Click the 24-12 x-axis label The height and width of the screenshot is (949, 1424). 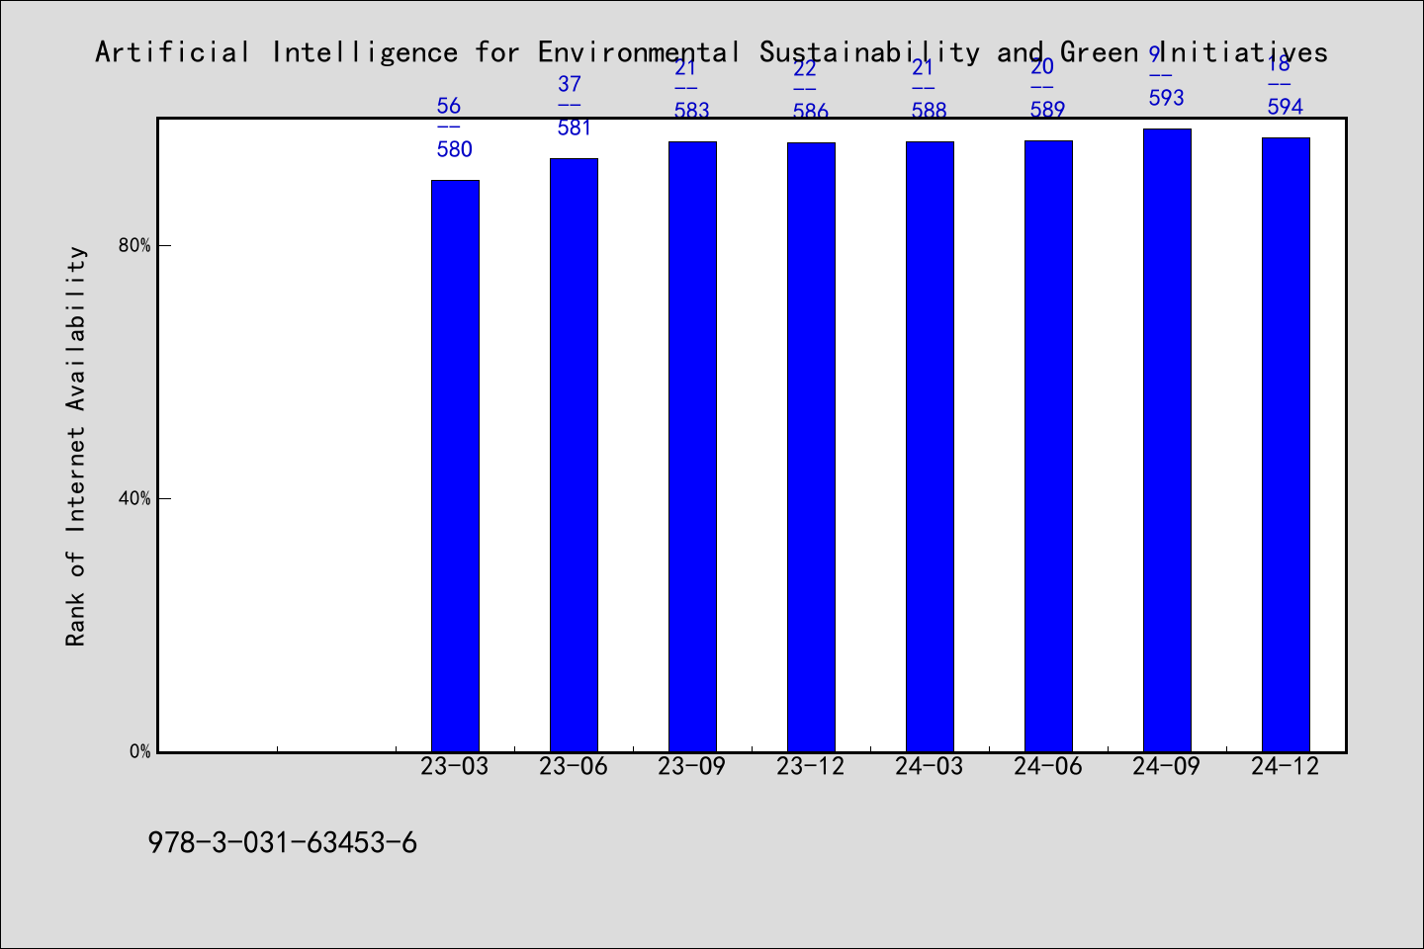pyautogui.click(x=1286, y=766)
